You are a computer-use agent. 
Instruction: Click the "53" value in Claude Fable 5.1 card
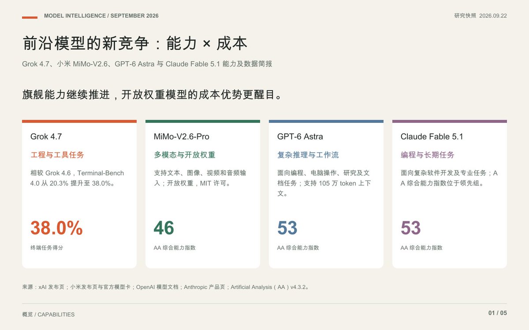coord(411,228)
